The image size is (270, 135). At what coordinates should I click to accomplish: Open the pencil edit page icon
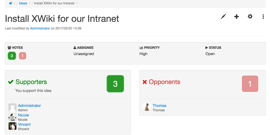point(223,16)
